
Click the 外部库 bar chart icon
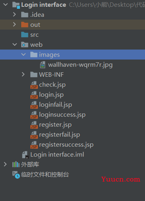click(x=16, y=164)
